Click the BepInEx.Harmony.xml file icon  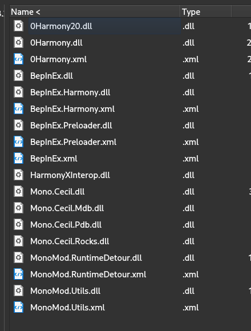pos(19,108)
